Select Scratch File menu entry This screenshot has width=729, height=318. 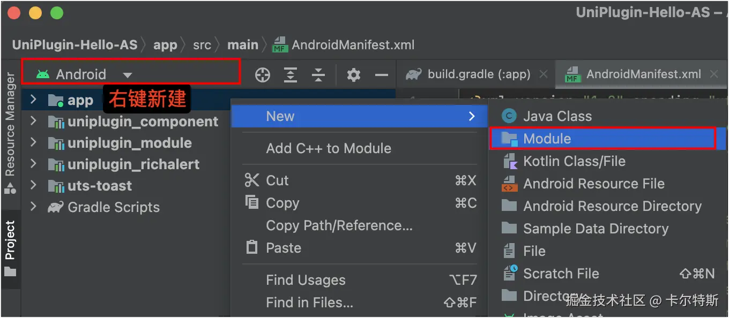pyautogui.click(x=561, y=274)
